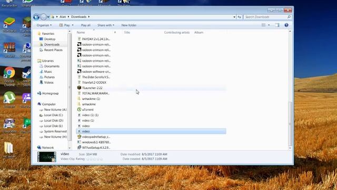Select Recent Places in navigation pane
This screenshot has height=190, width=337.
click(53, 50)
